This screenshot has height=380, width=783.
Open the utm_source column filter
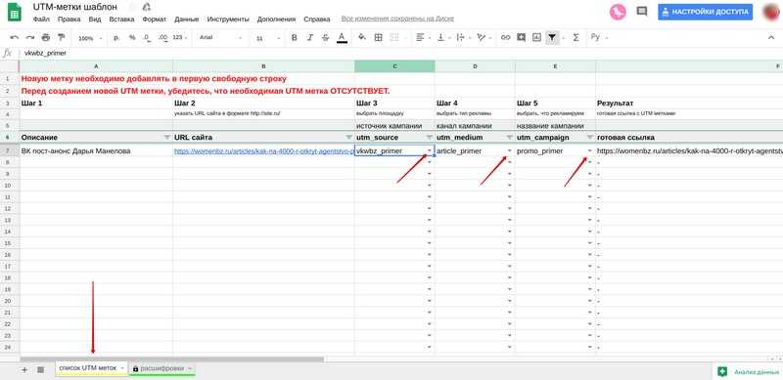(429, 137)
